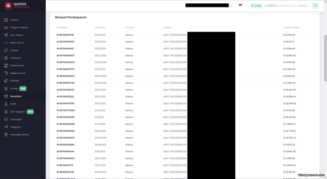The height and width of the screenshot is (179, 327).
Task: Open Program afiliasi folder icon
Action: click(x=6, y=28)
